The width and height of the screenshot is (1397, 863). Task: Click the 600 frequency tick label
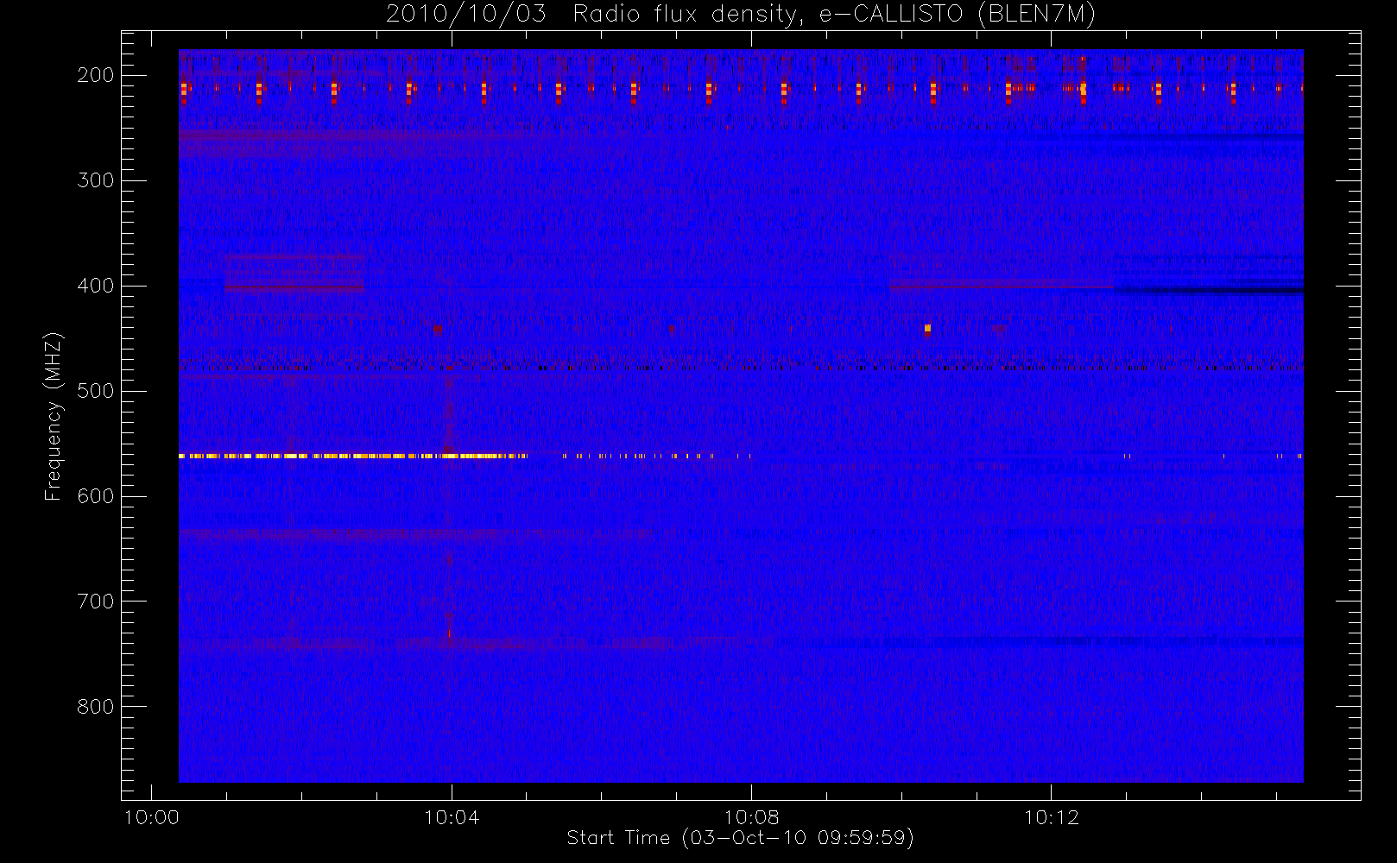click(96, 496)
